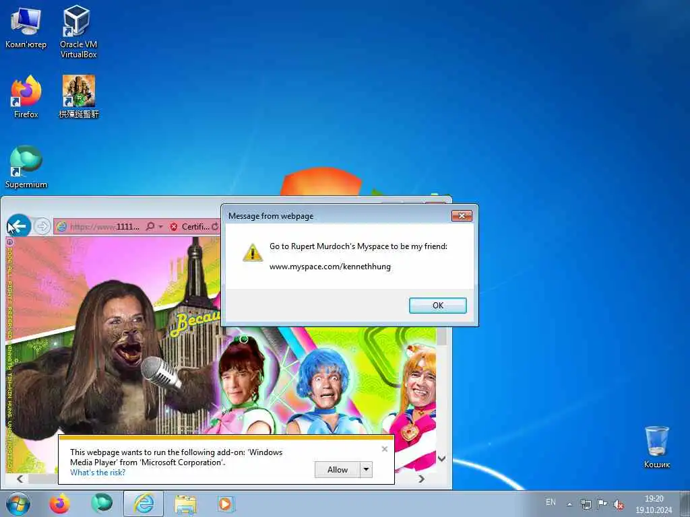Select the Internet Explorer taskbar button
Image resolution: width=690 pixels, height=517 pixels.
click(x=144, y=504)
